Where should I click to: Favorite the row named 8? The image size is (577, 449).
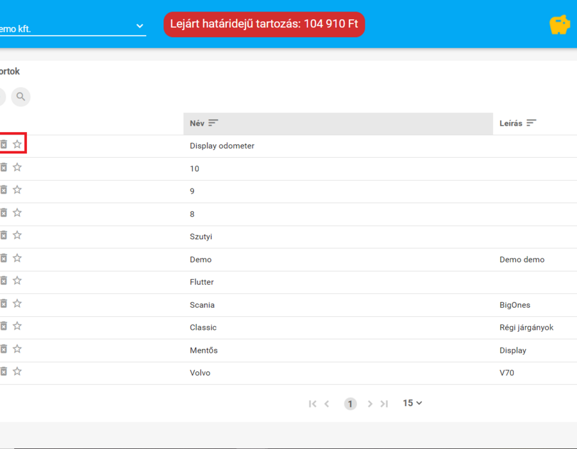tap(17, 213)
